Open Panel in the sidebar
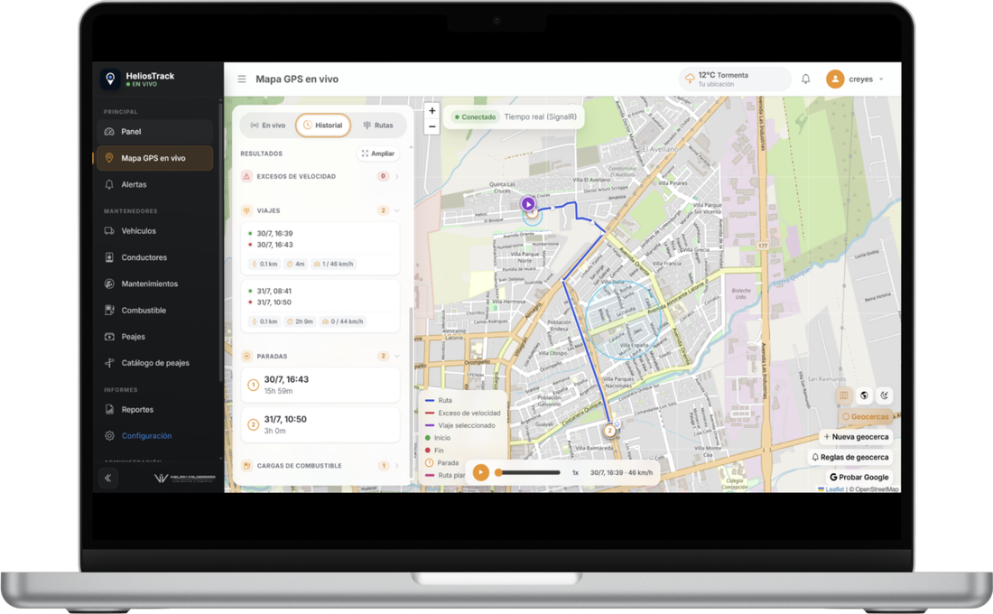 (154, 132)
